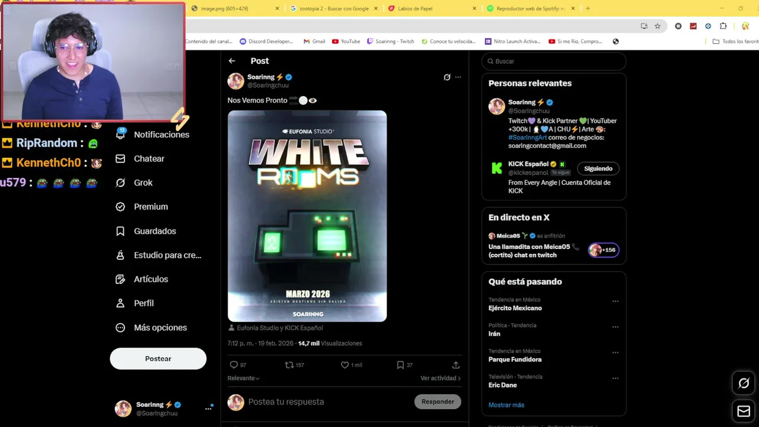This screenshot has width=759, height=427.
Task: Switch to the Labios de Papel tab
Action: point(432,8)
